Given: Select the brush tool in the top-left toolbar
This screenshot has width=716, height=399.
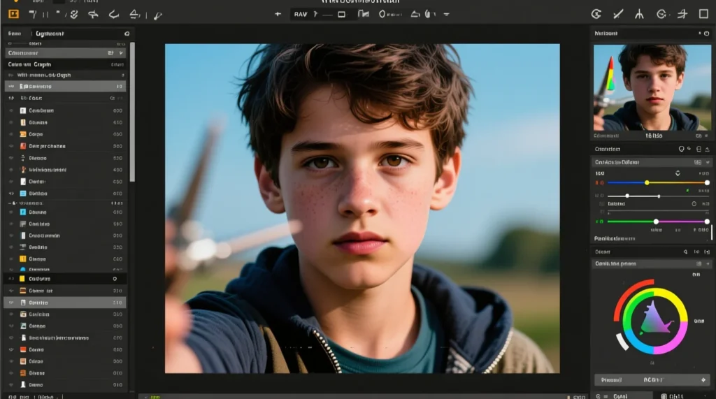Looking at the screenshot, I should (157, 15).
